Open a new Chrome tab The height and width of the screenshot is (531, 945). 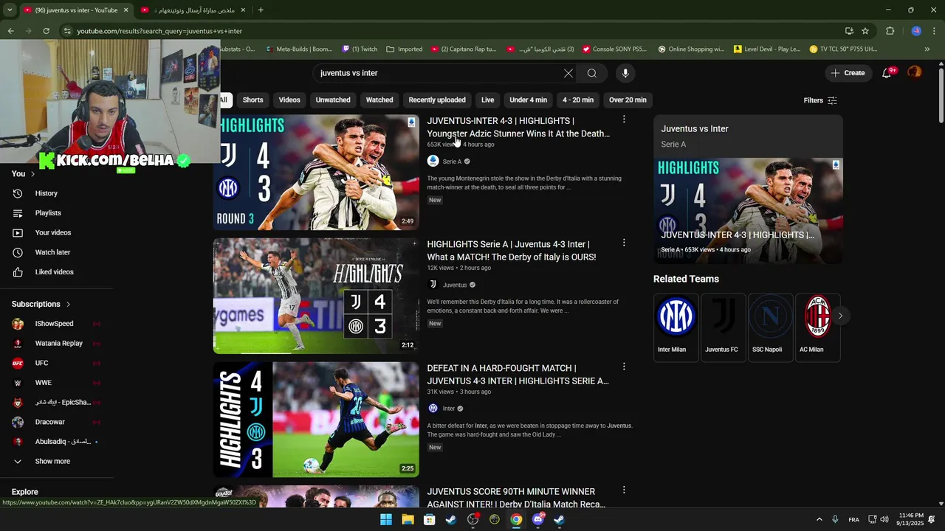(261, 10)
